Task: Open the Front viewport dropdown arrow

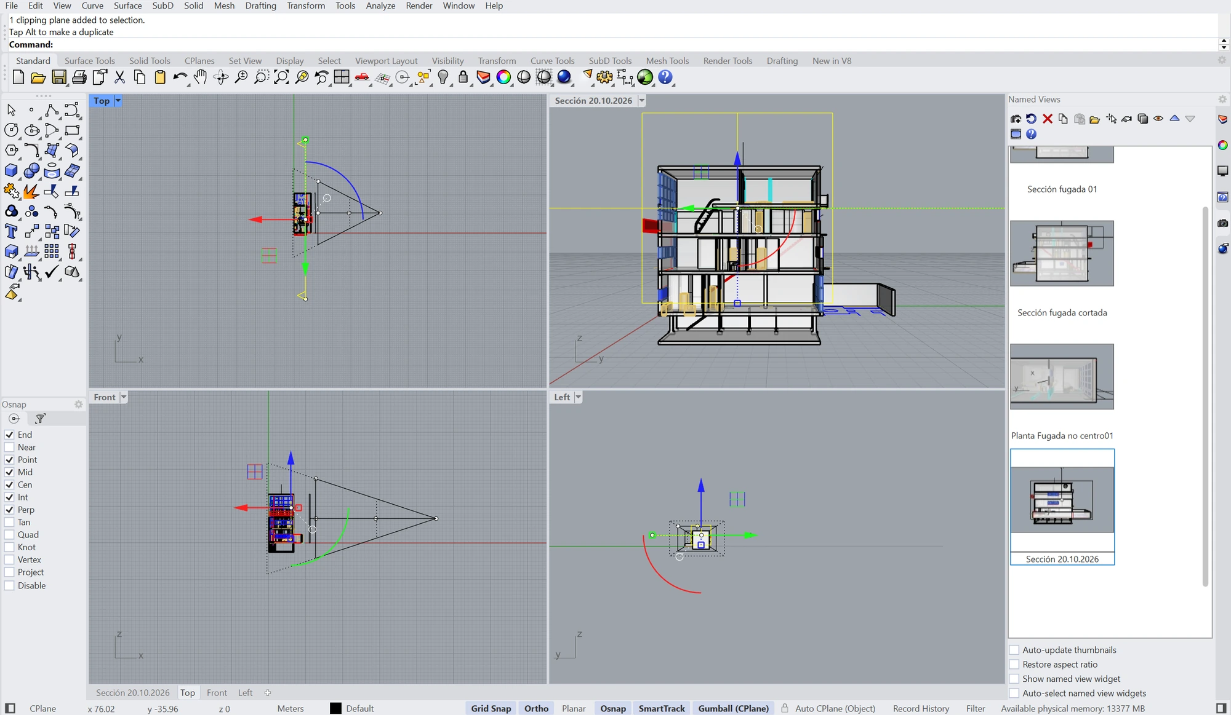Action: pyautogui.click(x=124, y=397)
